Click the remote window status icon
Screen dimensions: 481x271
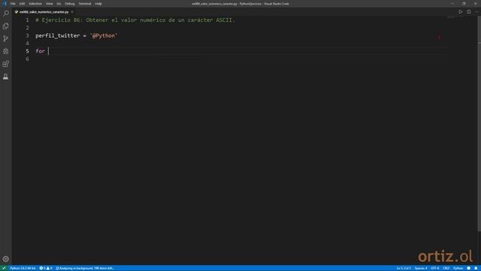point(4,268)
